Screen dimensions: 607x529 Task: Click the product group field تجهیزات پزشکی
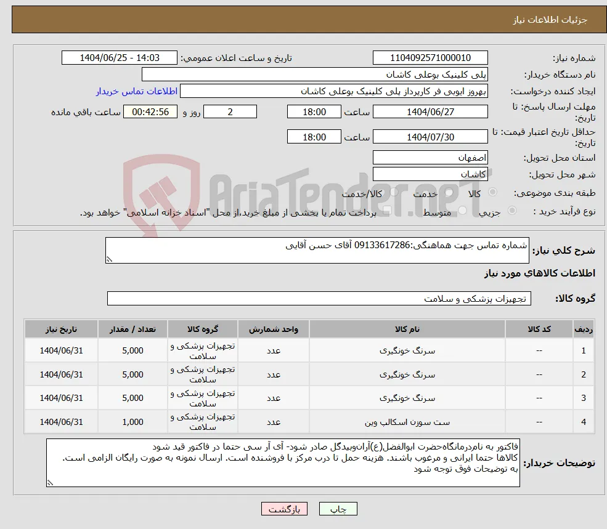tap(319, 298)
